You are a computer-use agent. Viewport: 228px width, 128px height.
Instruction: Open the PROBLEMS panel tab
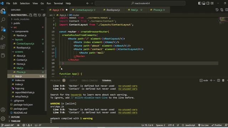(x=55, y=81)
